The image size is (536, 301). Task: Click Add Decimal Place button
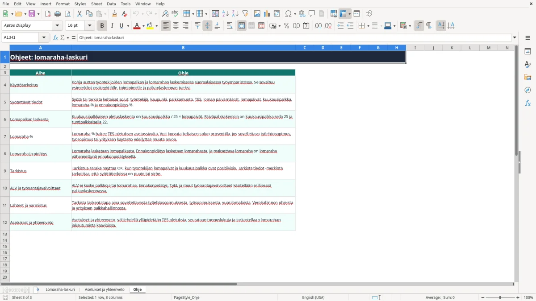[318, 26]
